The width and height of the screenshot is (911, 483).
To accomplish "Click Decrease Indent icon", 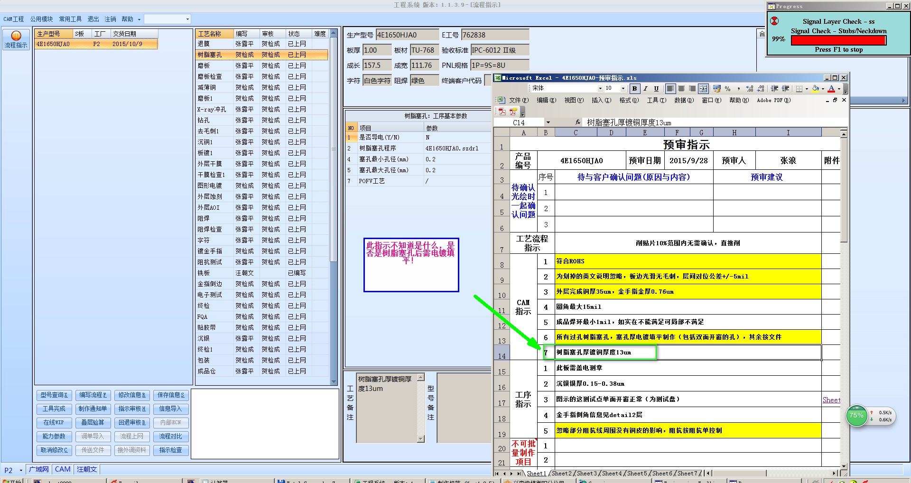I will click(774, 89).
